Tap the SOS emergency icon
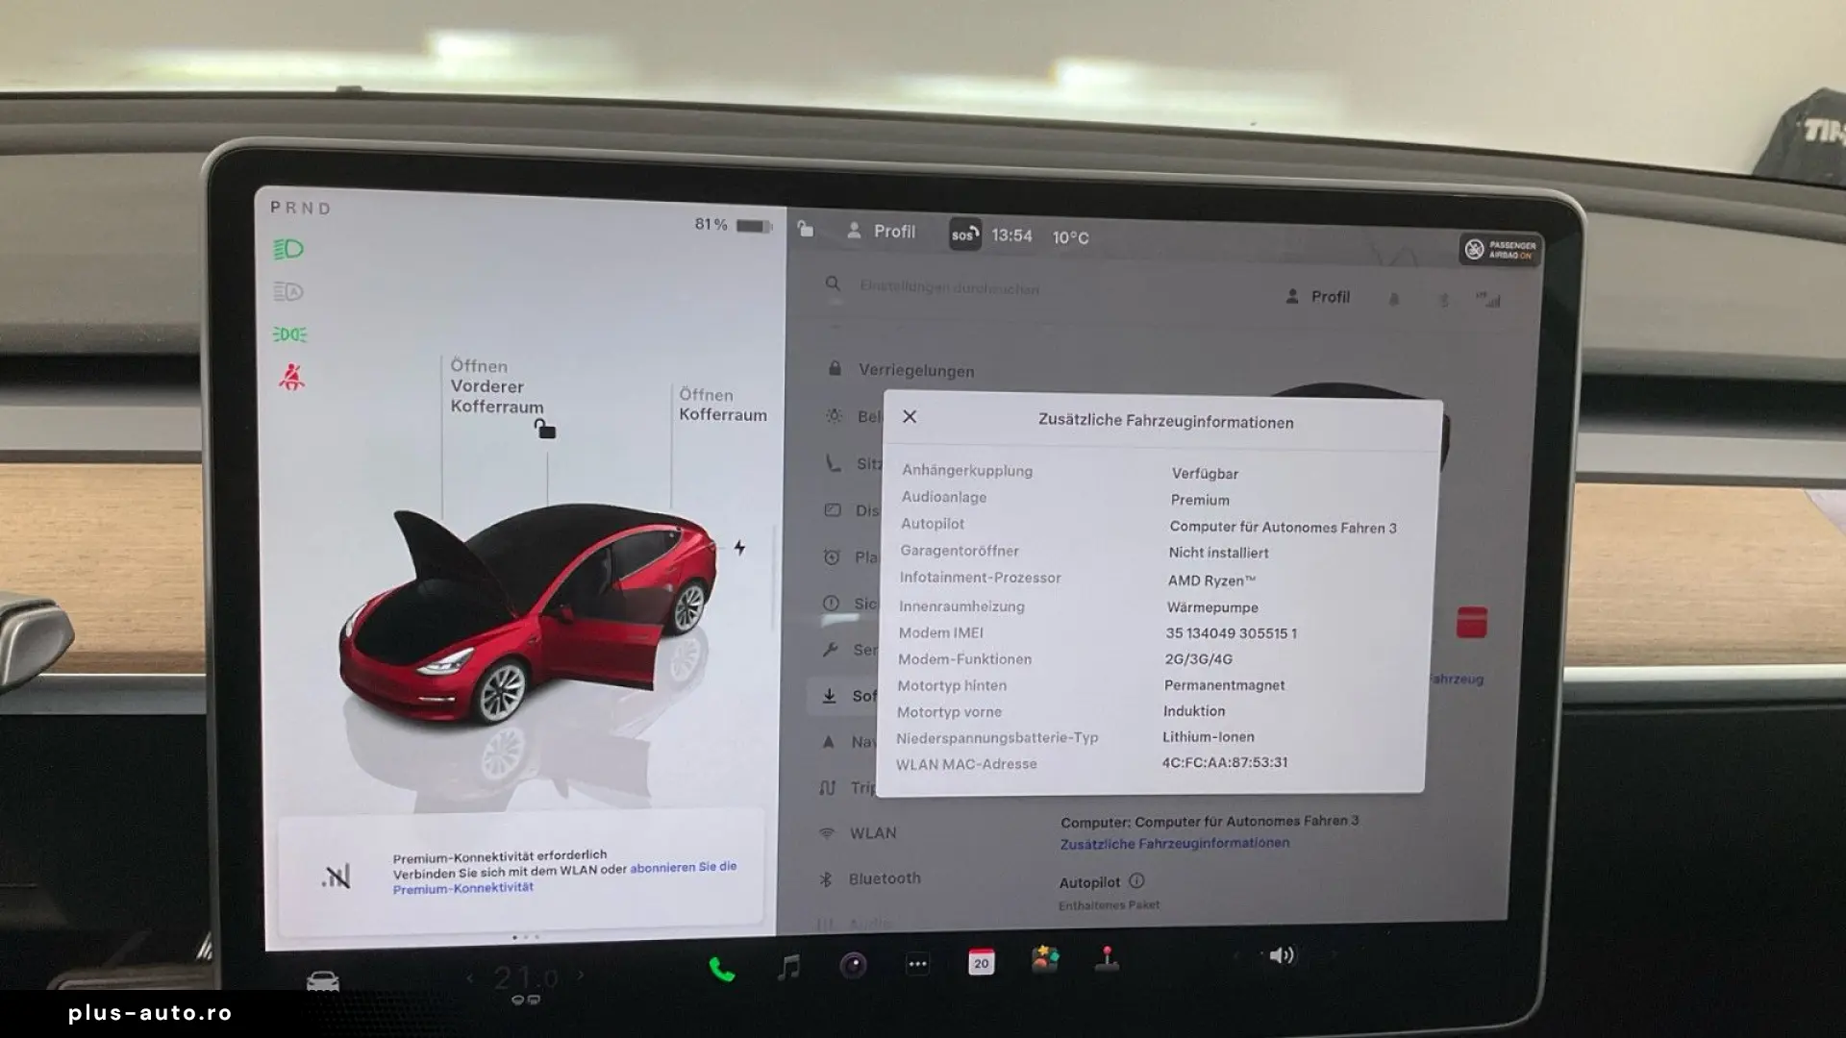 [x=965, y=235]
